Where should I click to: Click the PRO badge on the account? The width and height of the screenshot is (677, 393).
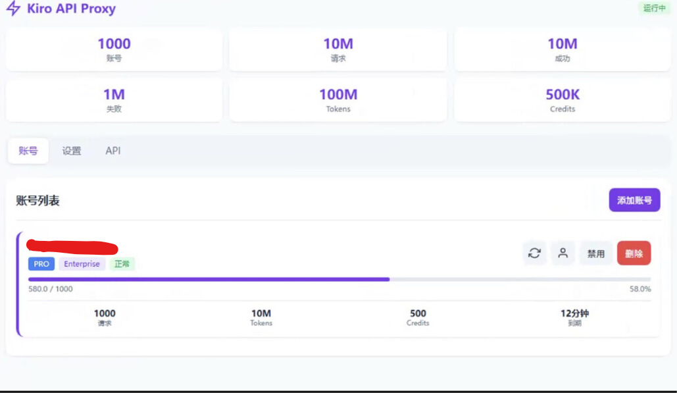41,264
